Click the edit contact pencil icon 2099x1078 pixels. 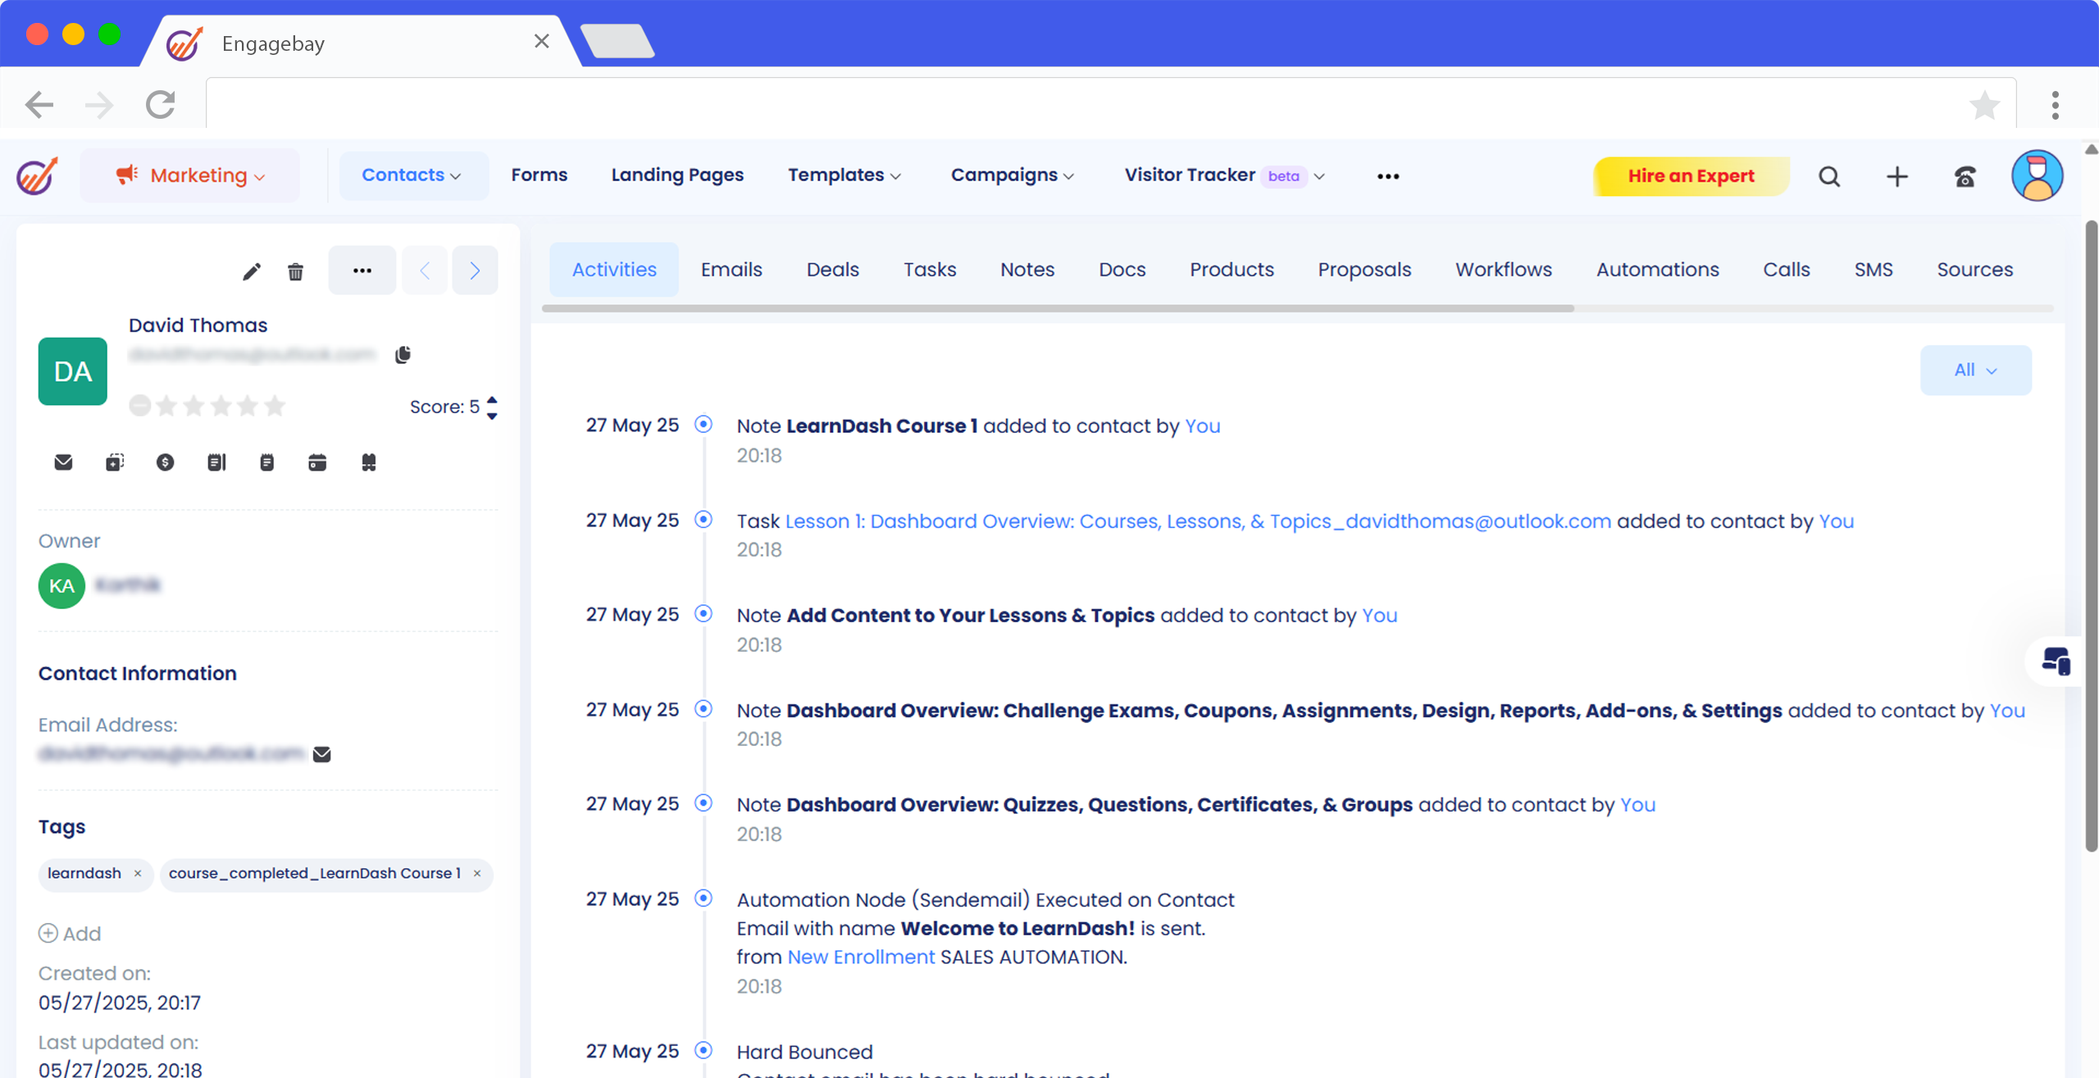[x=252, y=271]
